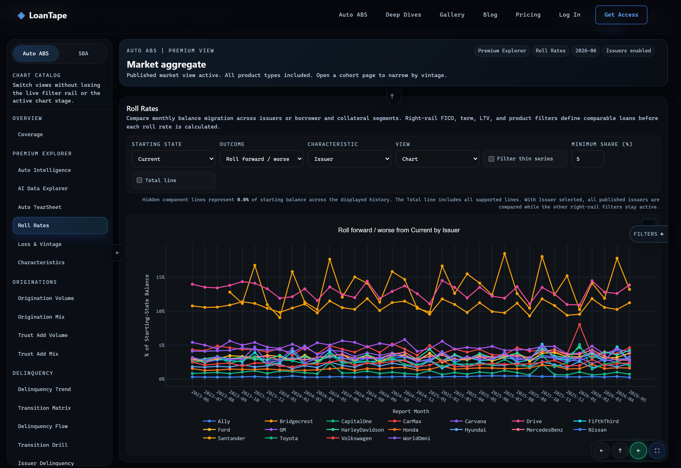Toggle the Carvana legend entry
Image resolution: width=681 pixels, height=468 pixels.
click(x=468, y=422)
